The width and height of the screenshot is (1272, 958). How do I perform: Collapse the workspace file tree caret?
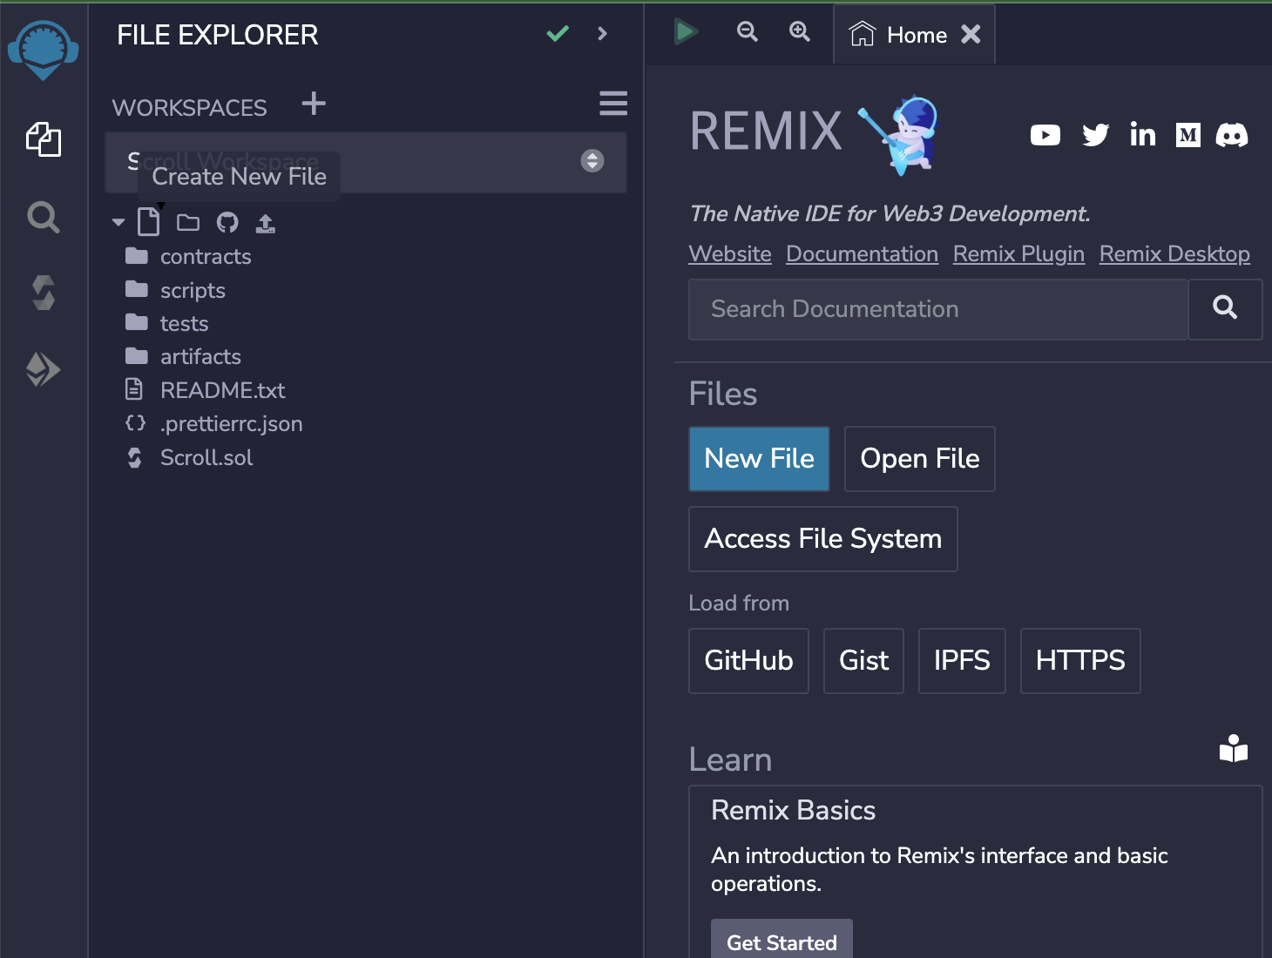click(118, 223)
